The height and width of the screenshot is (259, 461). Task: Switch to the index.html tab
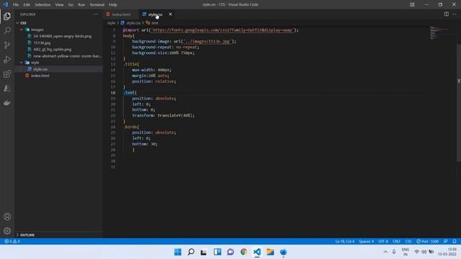[120, 14]
